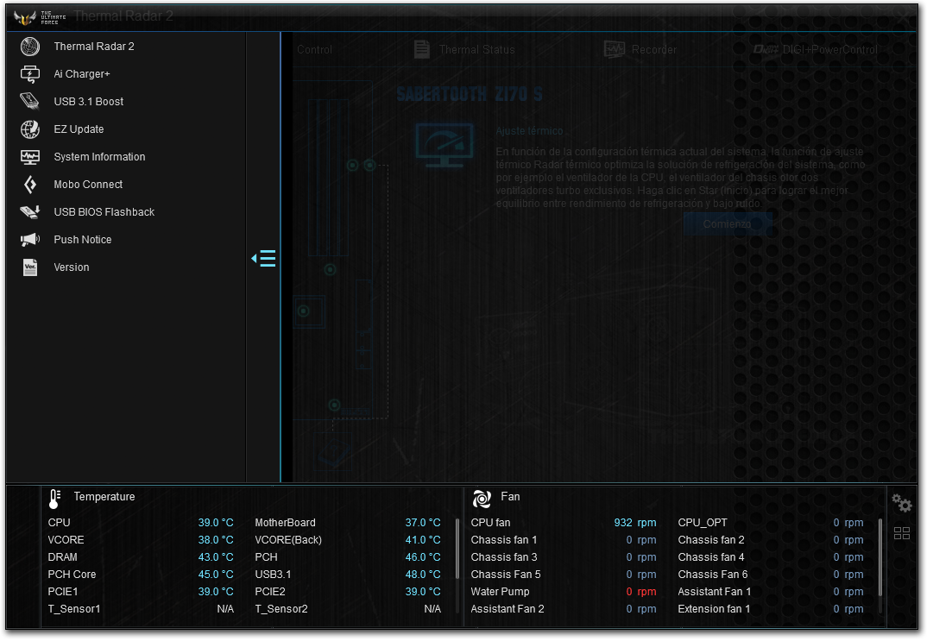The image size is (933, 641).
Task: Click the Chassis Fan 6 label
Action: point(713,575)
